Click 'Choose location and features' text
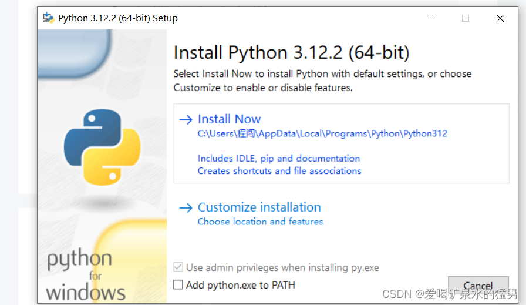This screenshot has height=305, width=526. pos(260,222)
